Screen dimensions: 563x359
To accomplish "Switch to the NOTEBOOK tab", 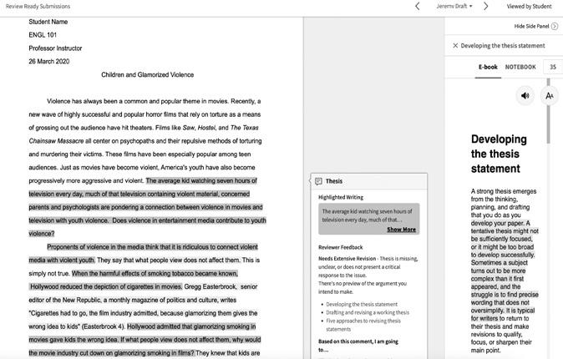I will click(x=520, y=67).
